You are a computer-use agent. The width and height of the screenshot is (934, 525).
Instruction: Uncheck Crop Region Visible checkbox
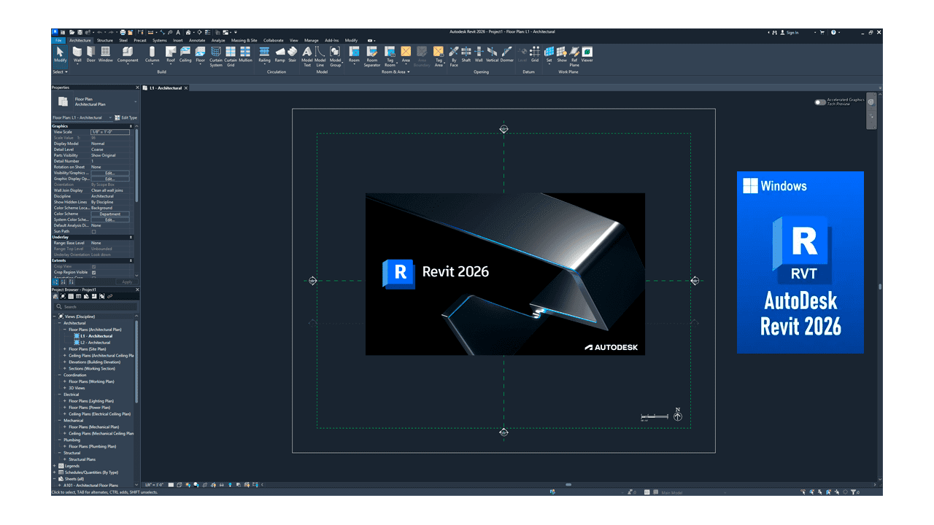coord(93,272)
